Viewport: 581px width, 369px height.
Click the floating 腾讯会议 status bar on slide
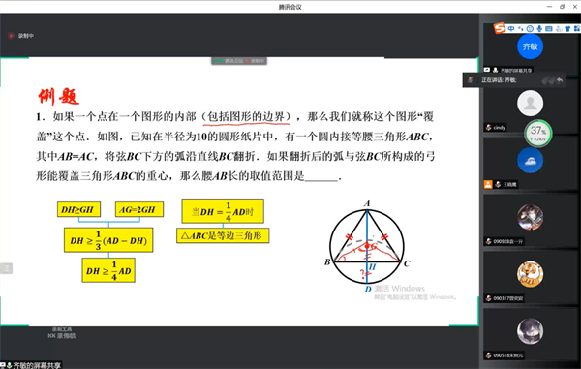[239, 61]
